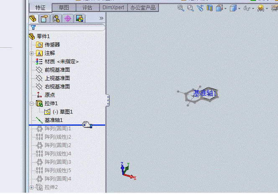Image resolution: width=278 pixels, height=194 pixels.
Task: Click the 拉伸1 extrude icon
Action: click(x=39, y=103)
